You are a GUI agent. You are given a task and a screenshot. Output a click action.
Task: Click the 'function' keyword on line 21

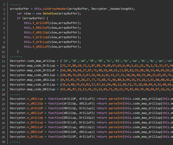coord(55,99)
